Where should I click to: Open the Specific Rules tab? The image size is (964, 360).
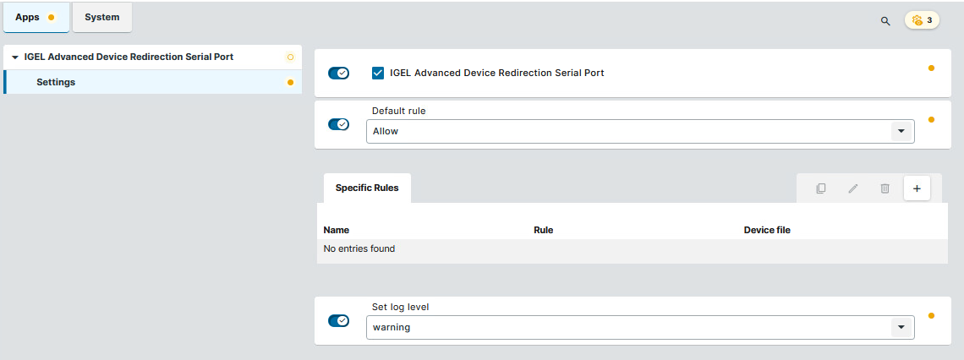[367, 188]
